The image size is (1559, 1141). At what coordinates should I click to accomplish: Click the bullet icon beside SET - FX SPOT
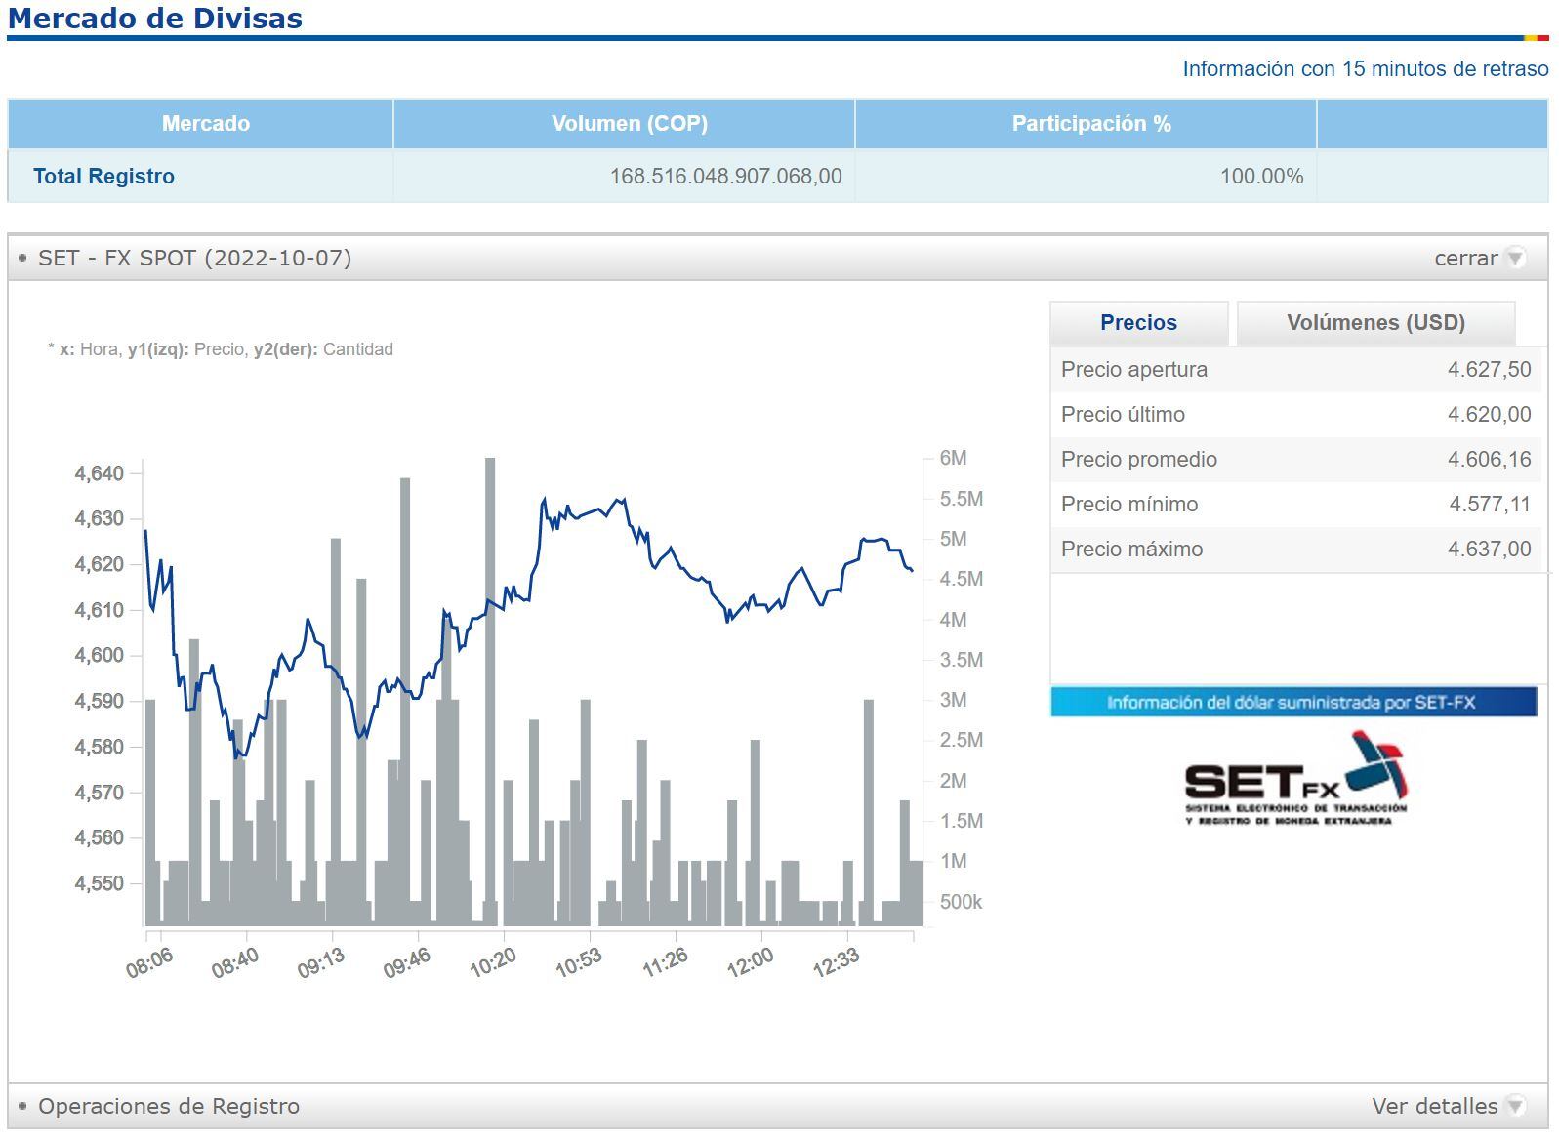point(22,259)
